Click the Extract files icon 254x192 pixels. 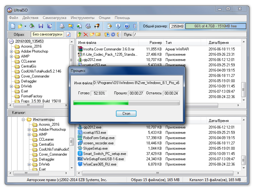107,35
